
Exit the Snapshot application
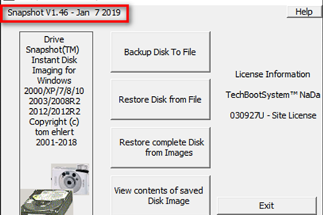(x=266, y=205)
